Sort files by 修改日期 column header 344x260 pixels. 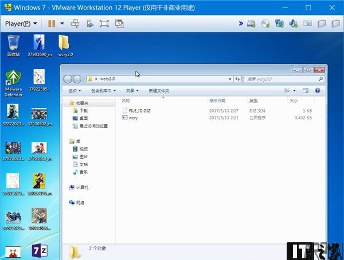(218, 101)
